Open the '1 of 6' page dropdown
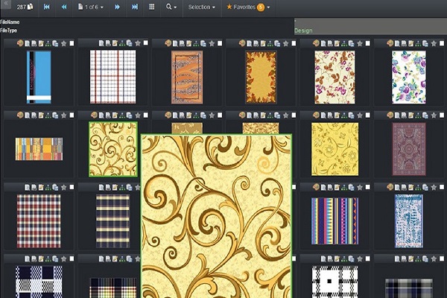 [91, 7]
